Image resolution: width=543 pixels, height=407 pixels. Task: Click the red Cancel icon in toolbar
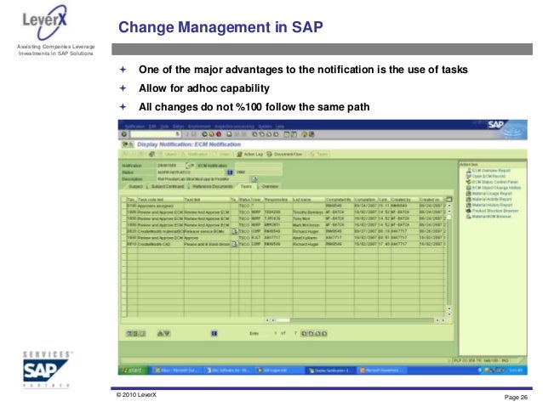point(219,134)
